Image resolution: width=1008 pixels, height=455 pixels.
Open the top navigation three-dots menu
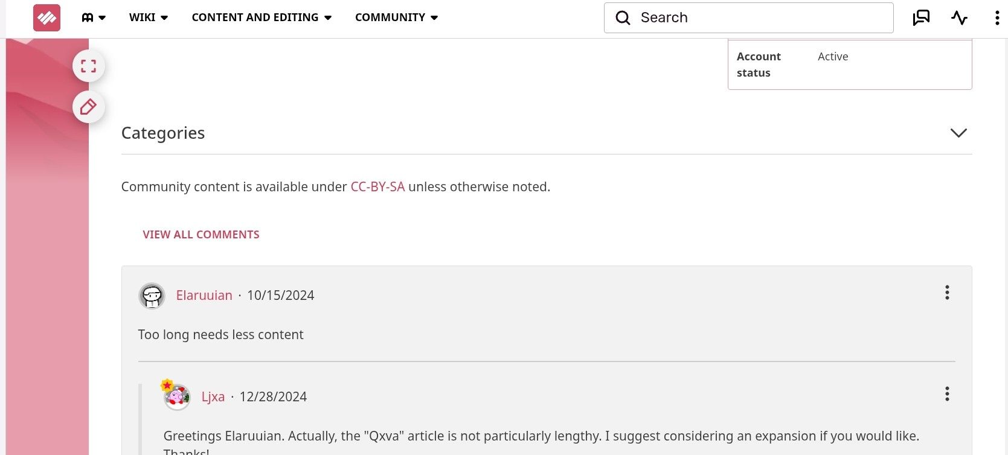997,17
